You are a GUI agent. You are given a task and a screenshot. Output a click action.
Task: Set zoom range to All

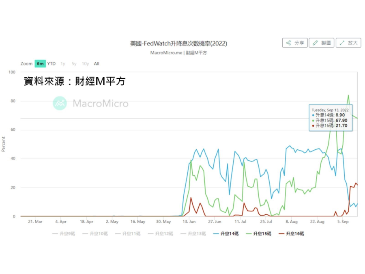(97, 64)
